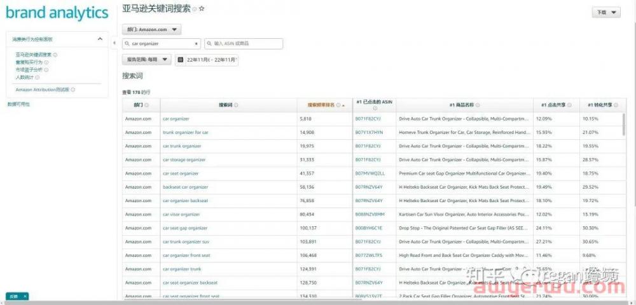Click the table's vertical scrollbar thumb
Screen dimensions: 636x305
(x=623, y=124)
